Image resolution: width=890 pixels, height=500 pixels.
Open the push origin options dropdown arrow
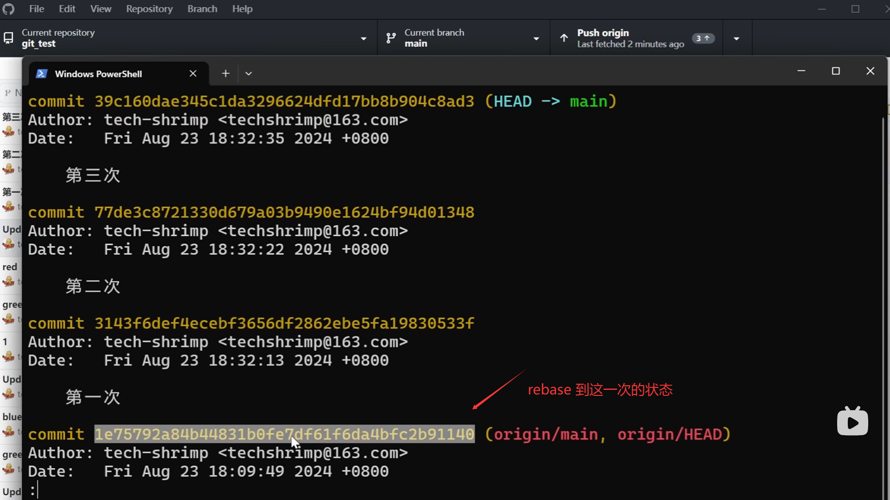coord(737,38)
